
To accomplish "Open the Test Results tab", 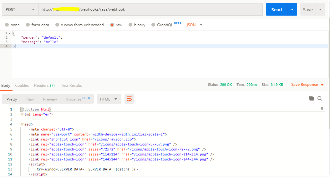I will pos(71,85).
